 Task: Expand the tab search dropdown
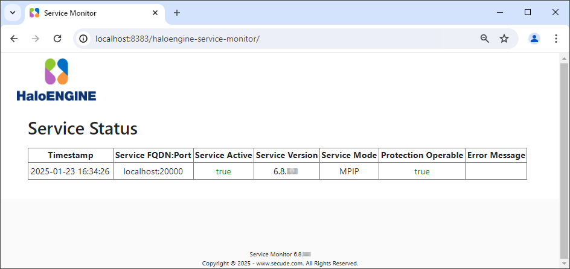(x=12, y=13)
